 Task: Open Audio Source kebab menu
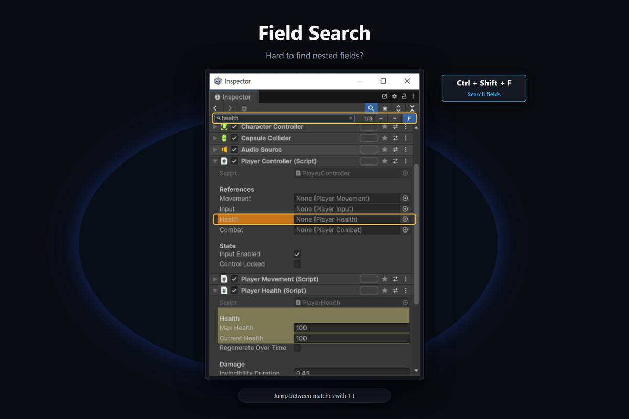tap(406, 150)
